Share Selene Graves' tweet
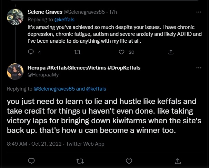Viewport: 209px width, 168px height. (170, 52)
